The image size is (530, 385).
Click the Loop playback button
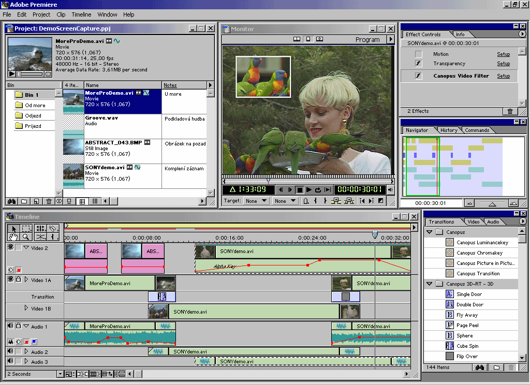318,190
